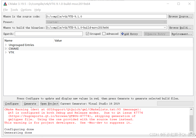Expand the Ungrouped Entries group
The height and width of the screenshot is (138, 196).
pyautogui.click(x=6, y=45)
